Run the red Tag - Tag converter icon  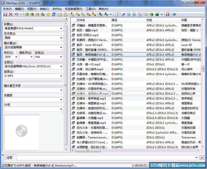94,14
